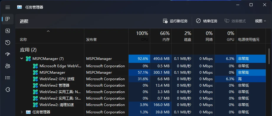Toggle 效率模式 for the process
Image resolution: width=272 pixels, height=116 pixels.
235,21
